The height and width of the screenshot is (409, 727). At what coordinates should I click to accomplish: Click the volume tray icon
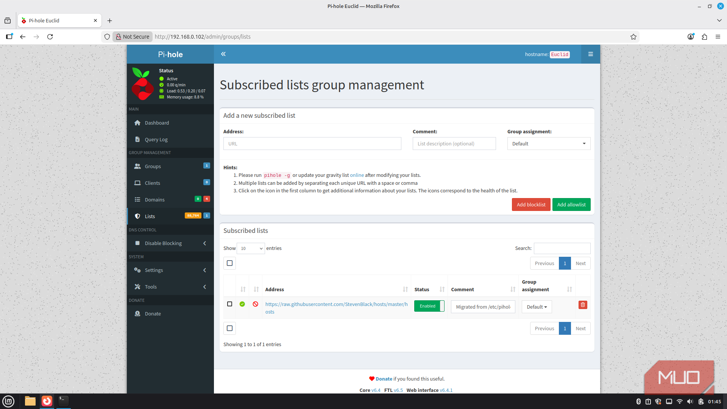pyautogui.click(x=690, y=401)
